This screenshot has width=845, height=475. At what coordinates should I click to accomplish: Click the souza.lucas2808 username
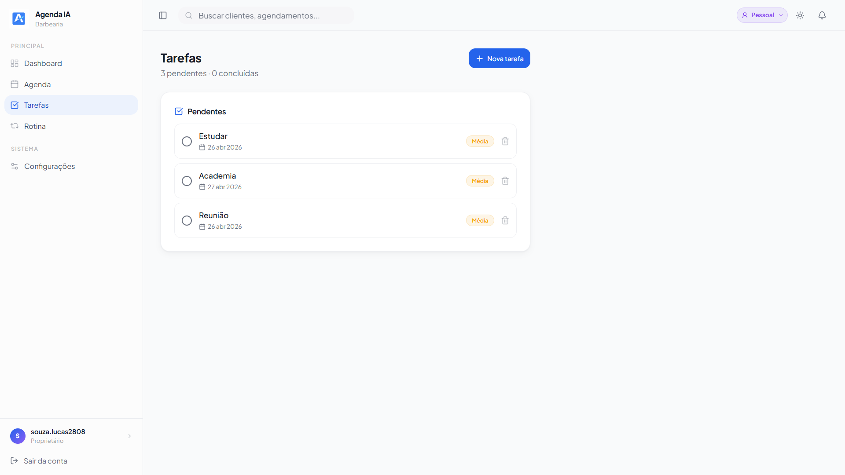(58, 431)
